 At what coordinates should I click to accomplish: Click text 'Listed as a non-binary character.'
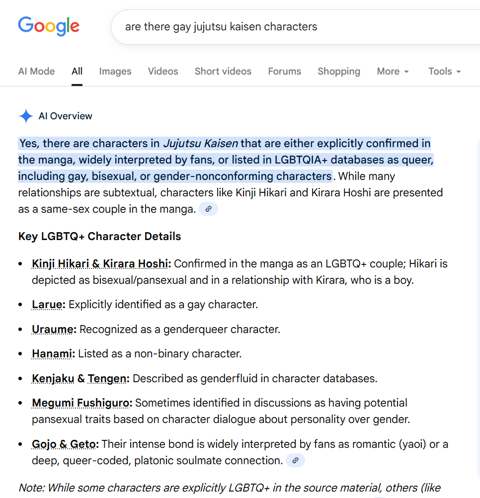160,353
